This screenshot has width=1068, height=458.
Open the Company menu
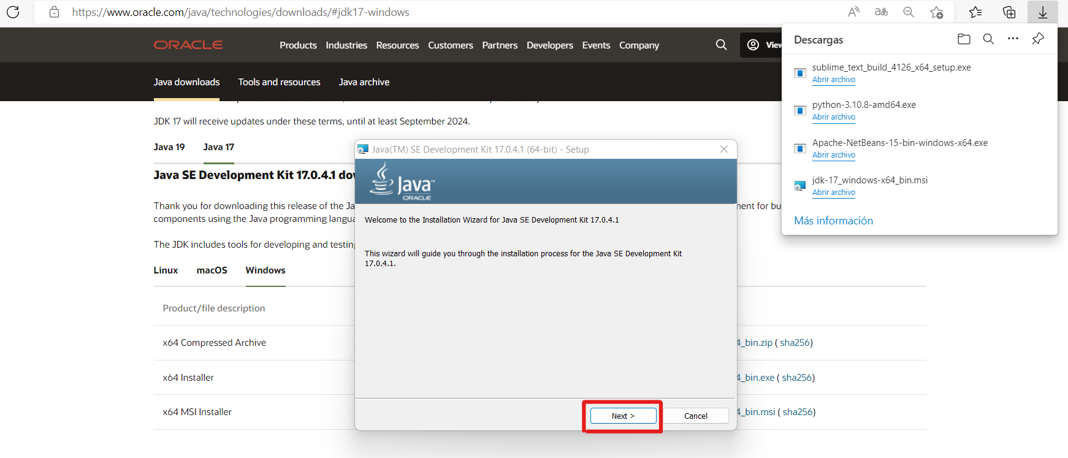coord(639,45)
